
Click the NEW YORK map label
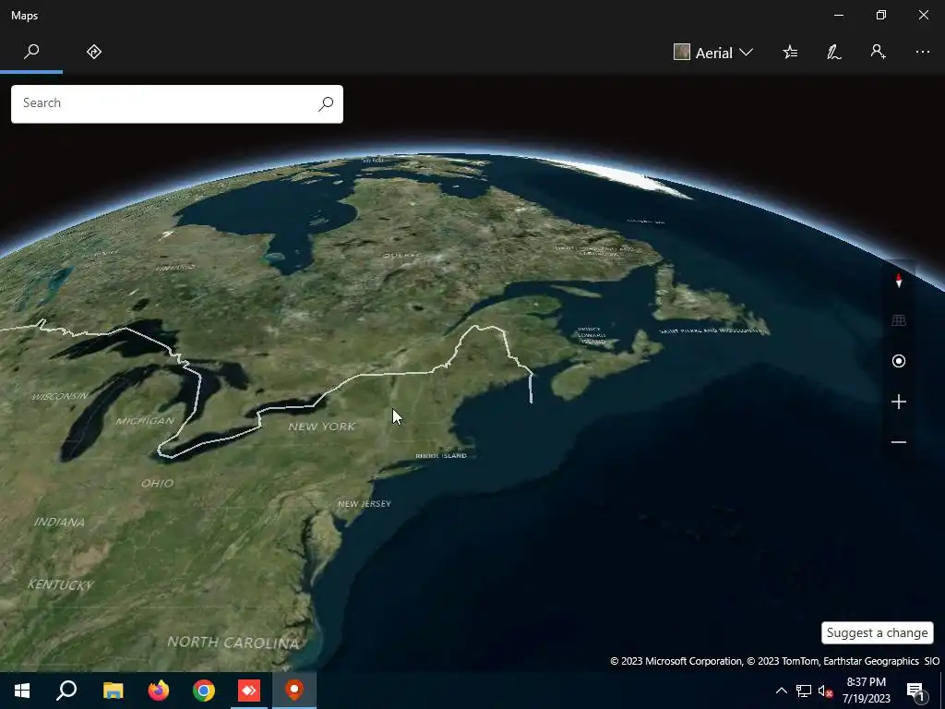(x=322, y=427)
